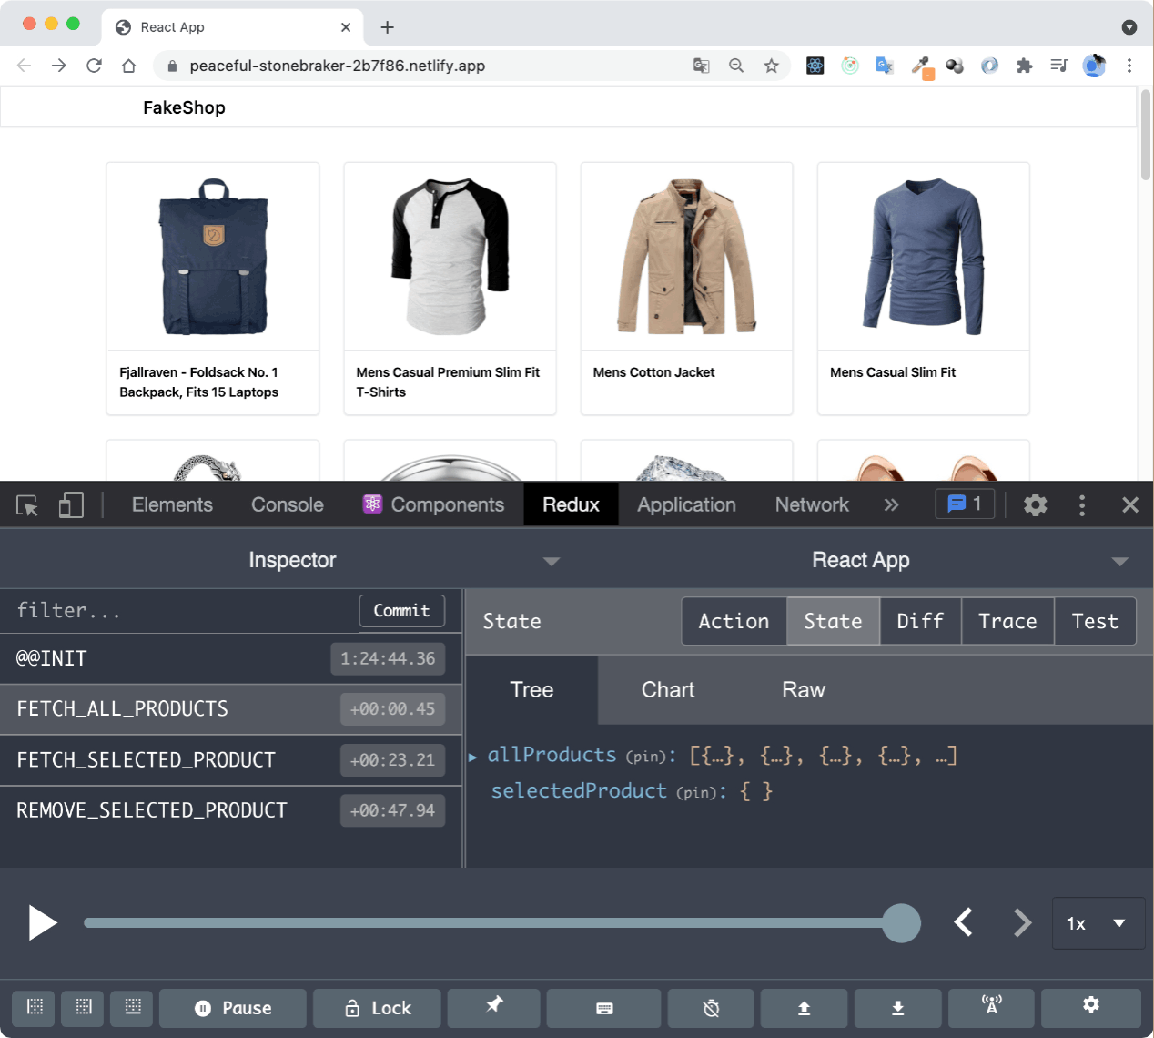The image size is (1154, 1038).
Task: Select the FETCH_SELECTED_PRODUCT action
Action: tap(146, 759)
